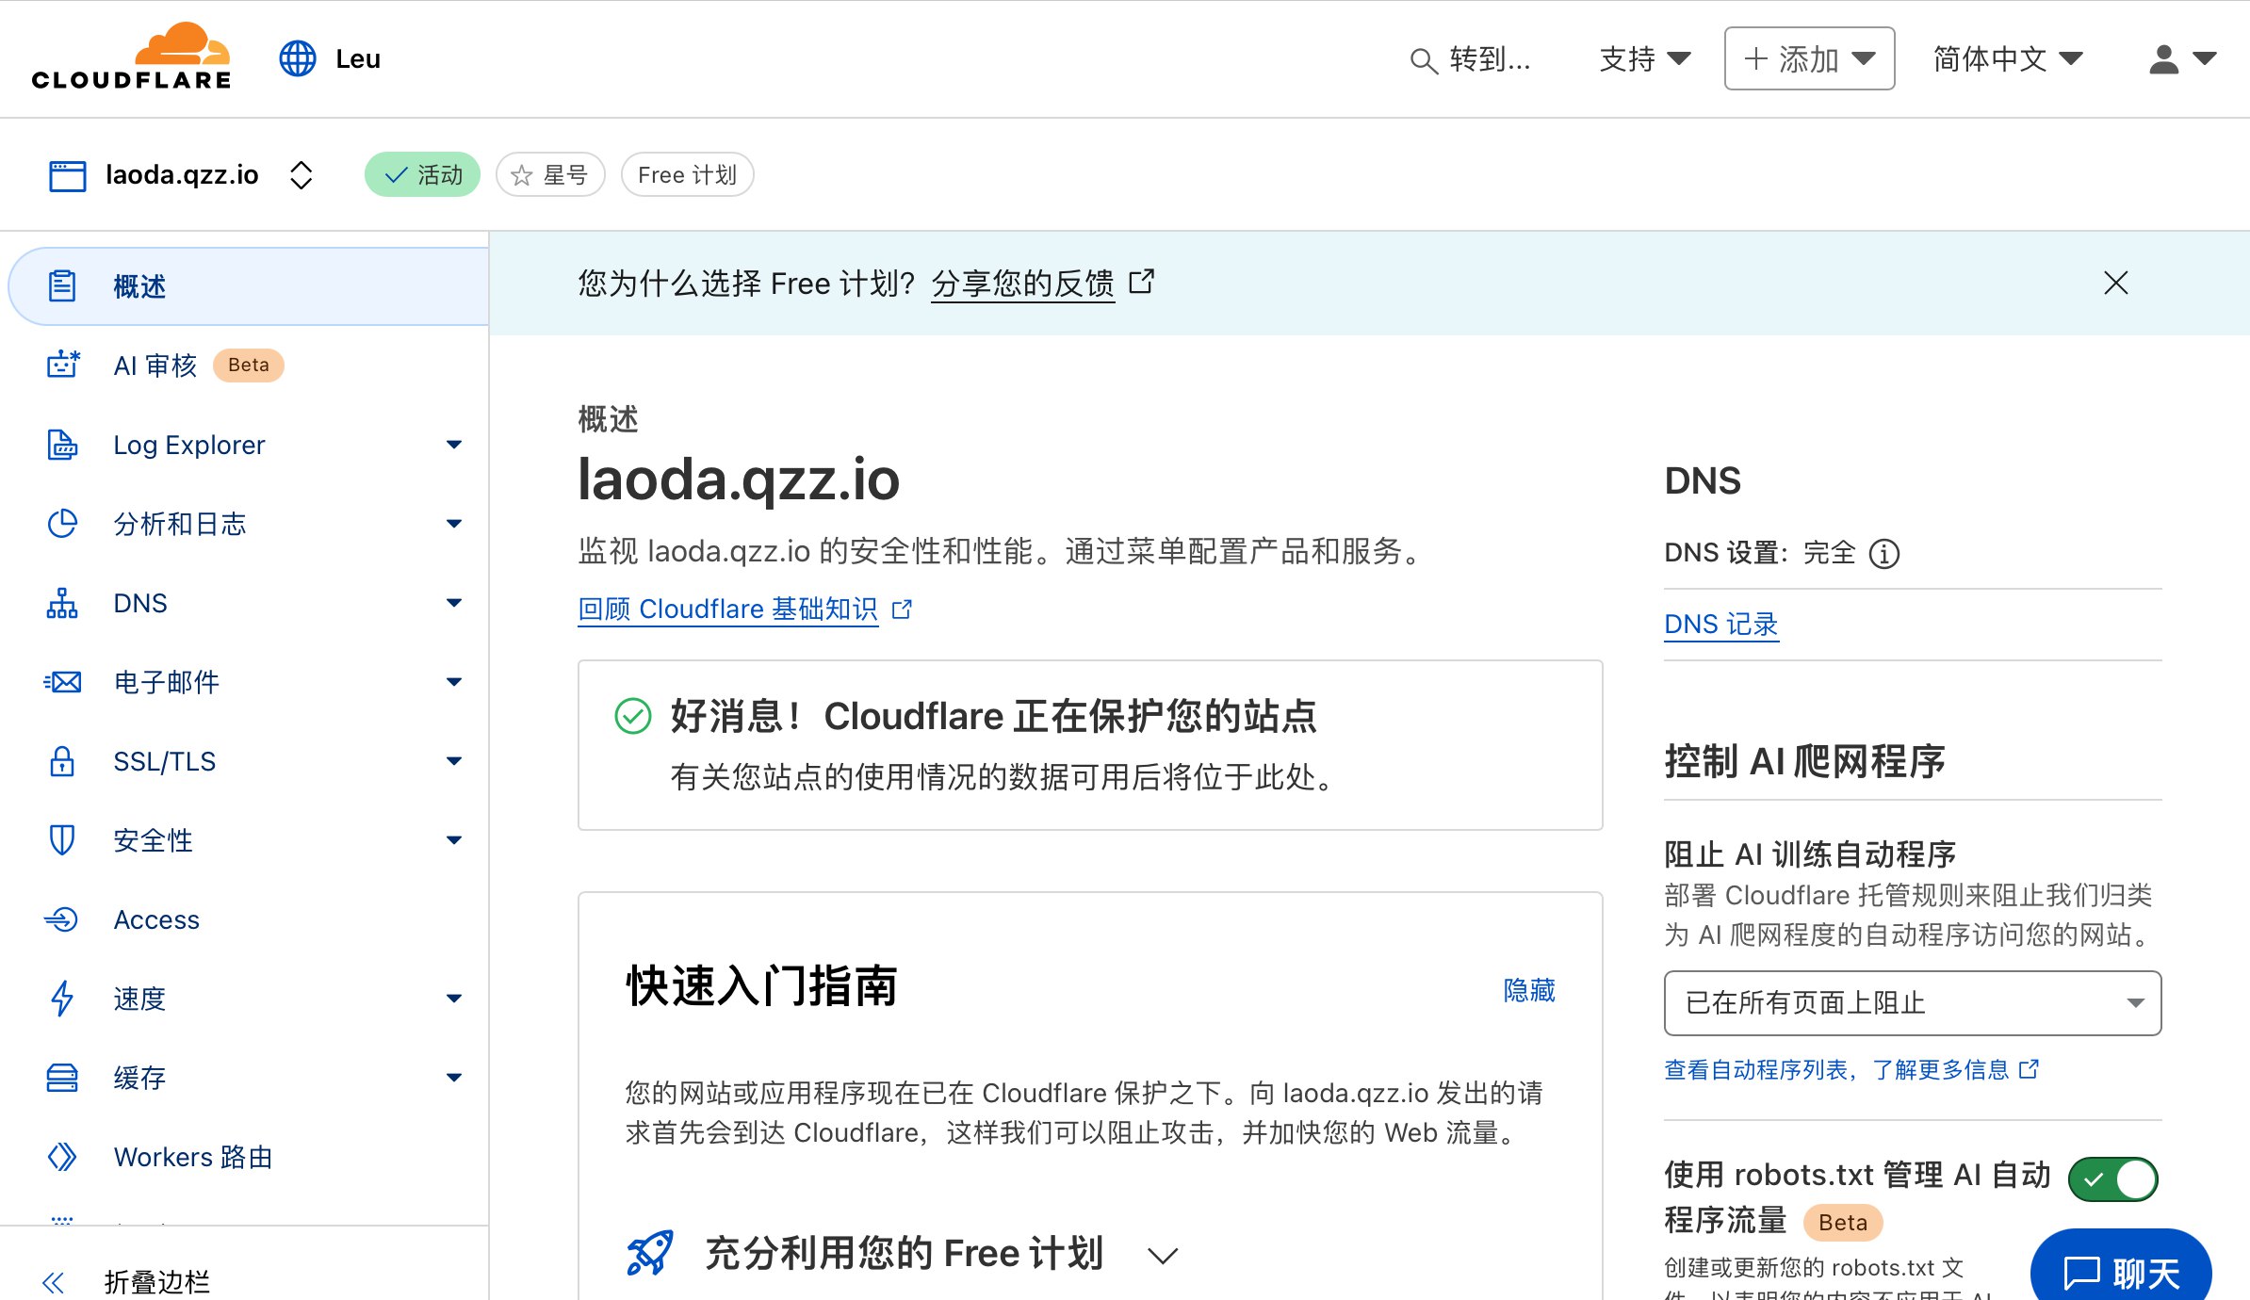Click the 缓存 storage icon
Image resolution: width=2250 pixels, height=1300 pixels.
(x=62, y=1078)
